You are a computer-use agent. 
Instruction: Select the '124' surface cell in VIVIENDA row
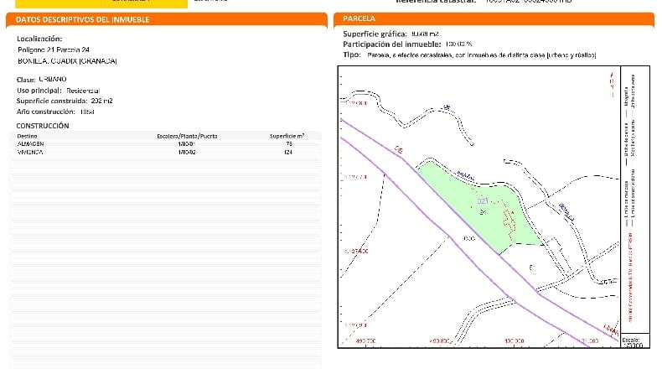click(x=288, y=152)
